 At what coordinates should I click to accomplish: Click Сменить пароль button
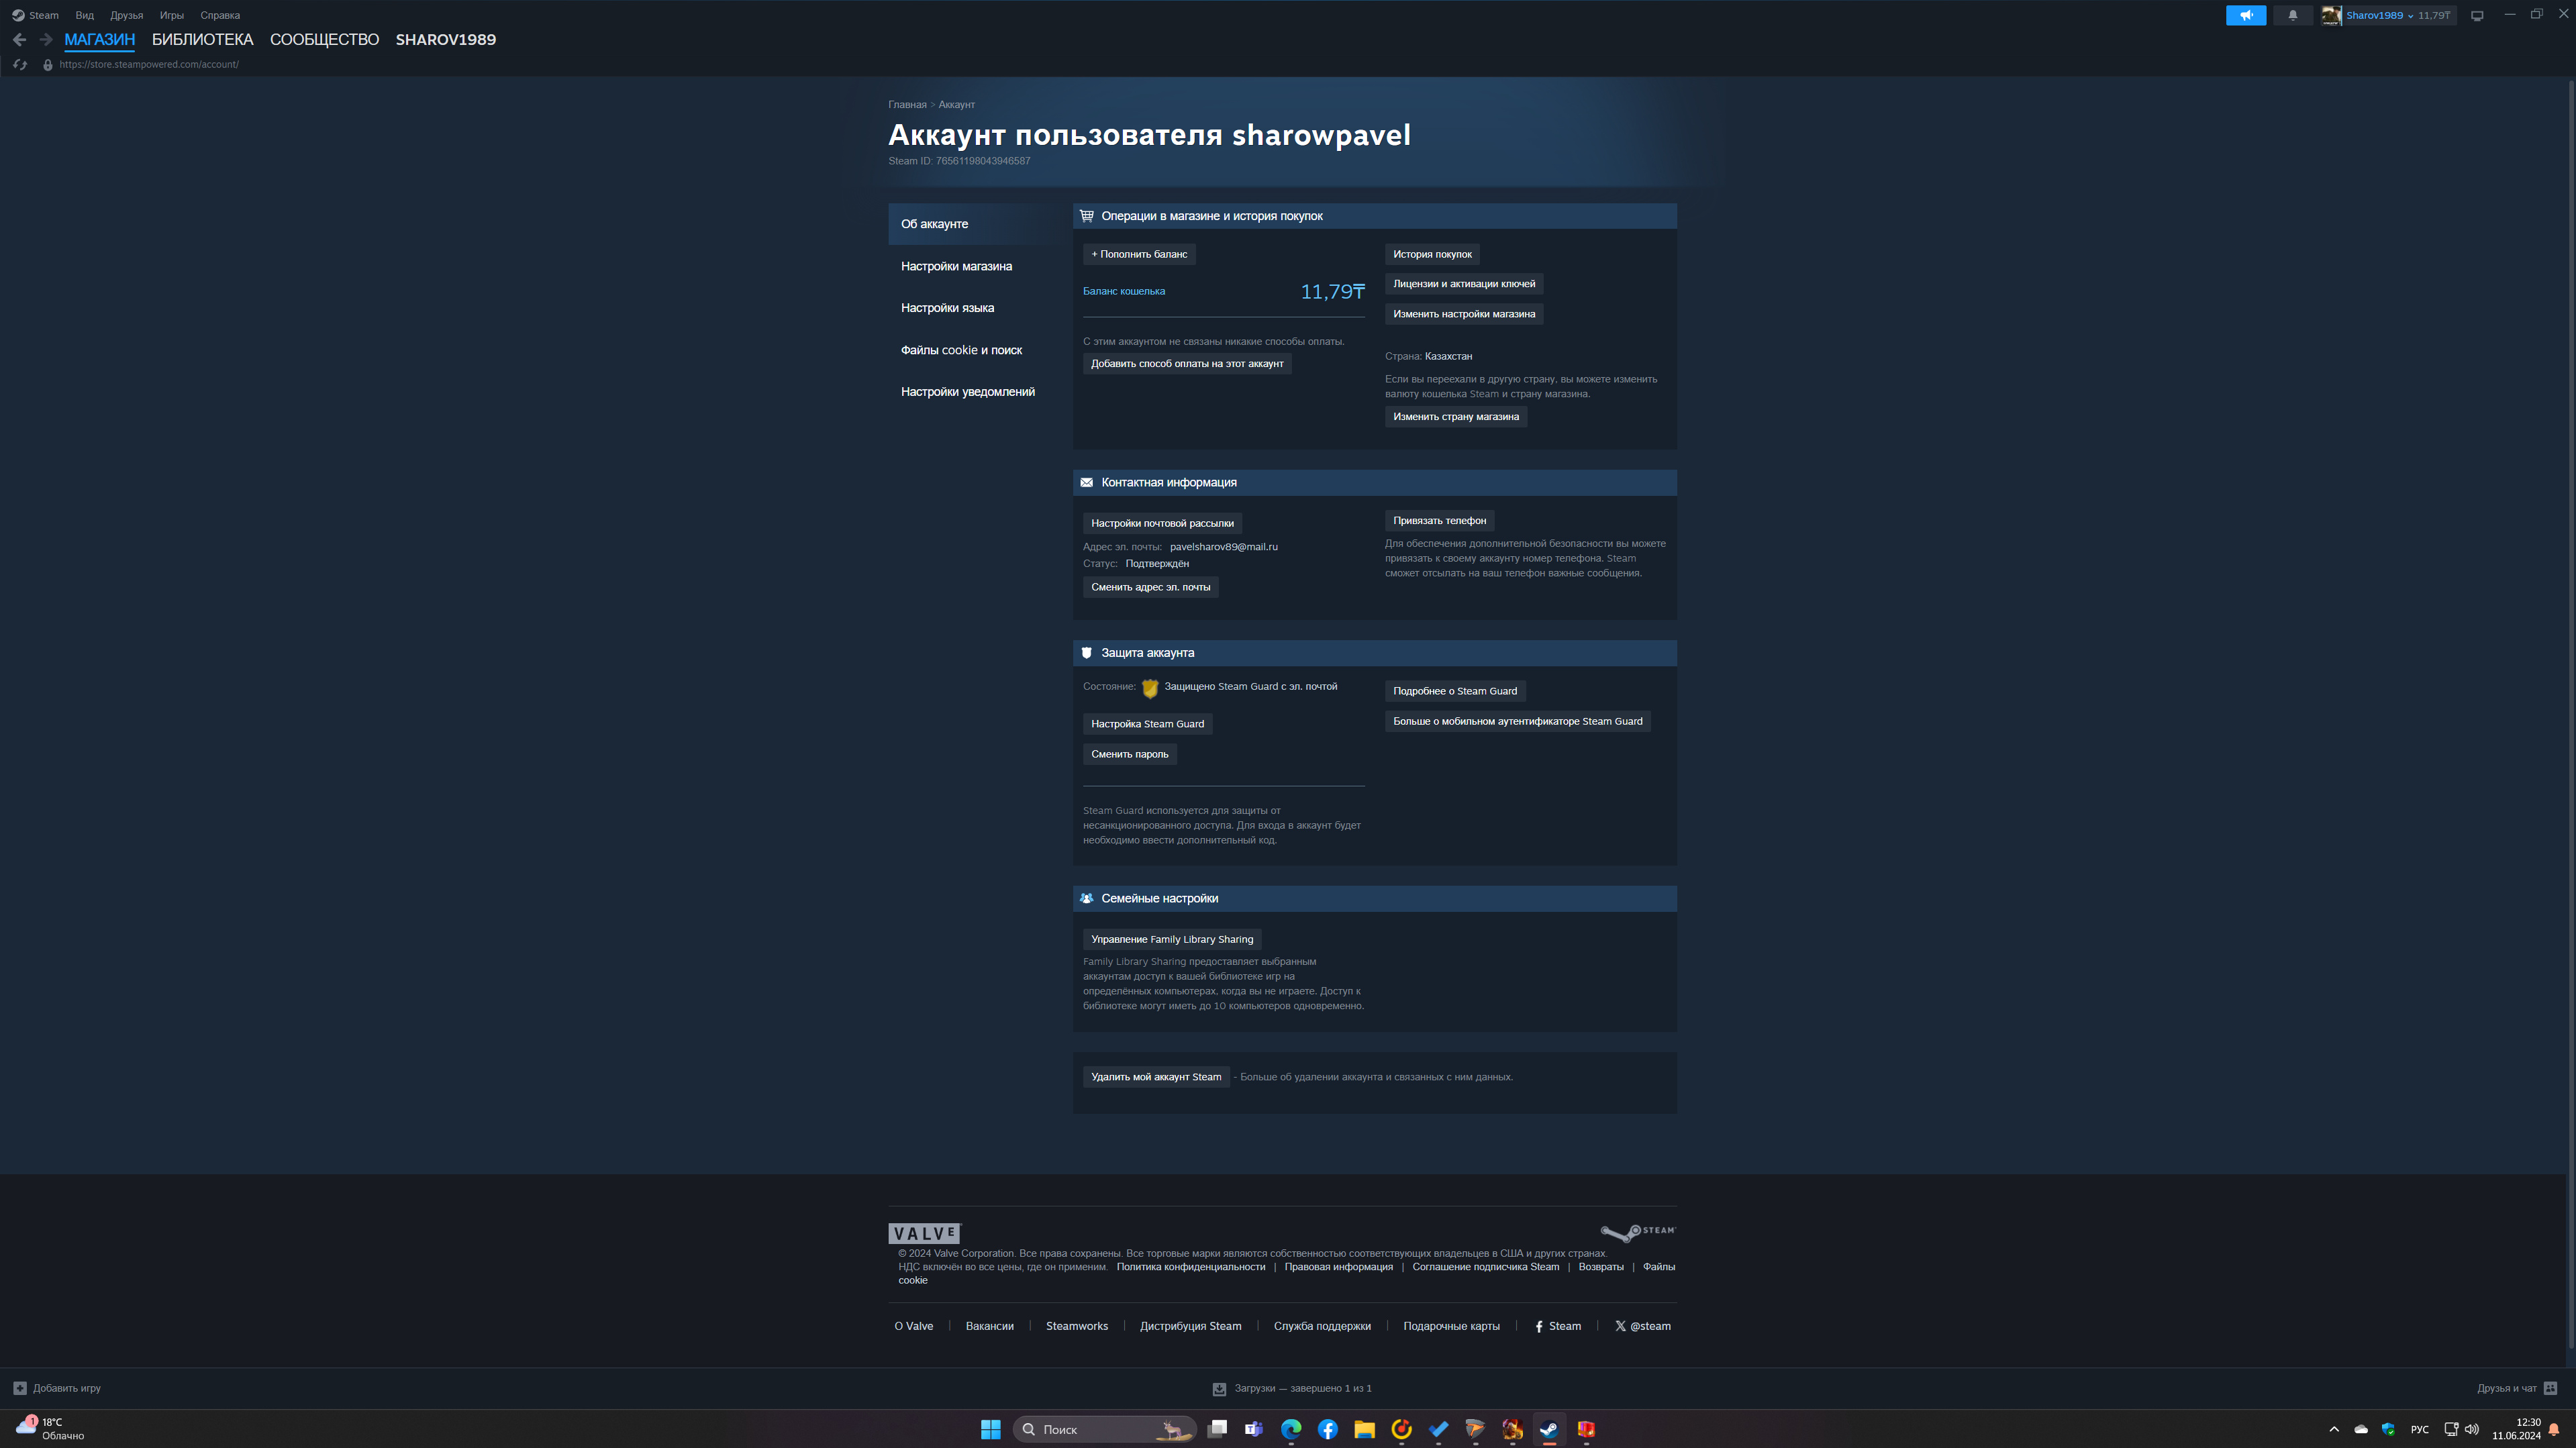click(1129, 754)
